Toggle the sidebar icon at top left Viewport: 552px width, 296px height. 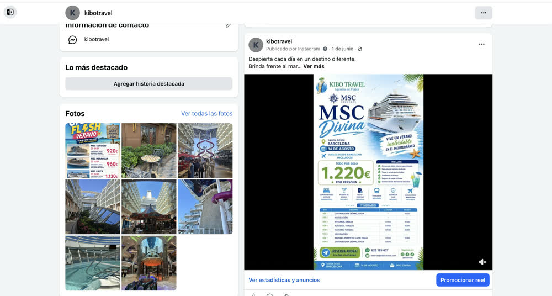click(10, 12)
